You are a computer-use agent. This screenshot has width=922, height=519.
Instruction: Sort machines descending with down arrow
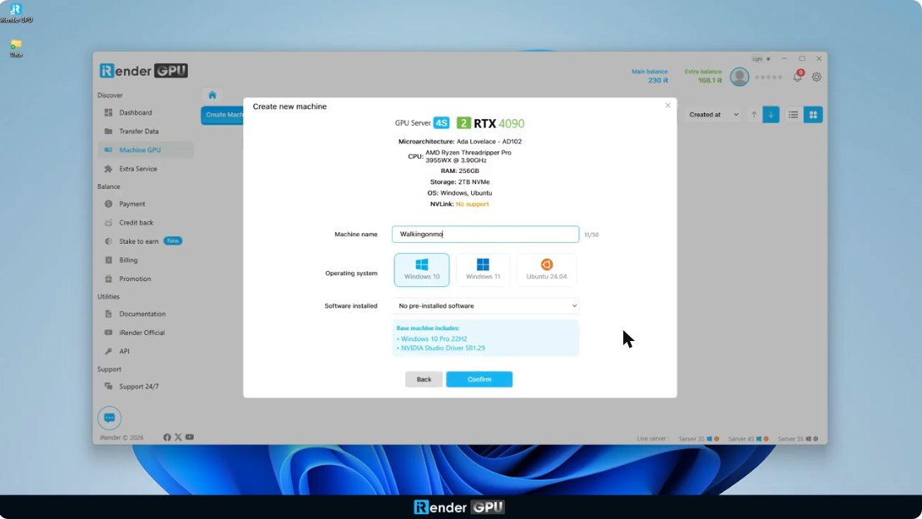tap(771, 115)
